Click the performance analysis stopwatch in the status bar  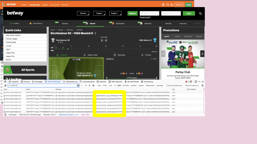[6, 115]
